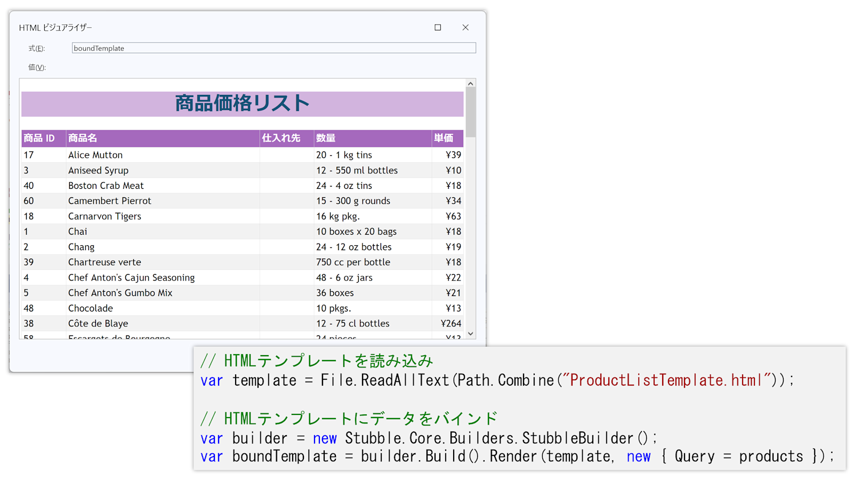Screen dimensions: 853x480
Task: Select the Chai product name
Action: point(77,231)
